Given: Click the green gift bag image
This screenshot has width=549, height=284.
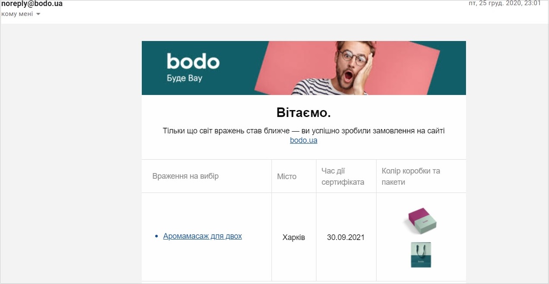Looking at the screenshot, I should [x=421, y=255].
